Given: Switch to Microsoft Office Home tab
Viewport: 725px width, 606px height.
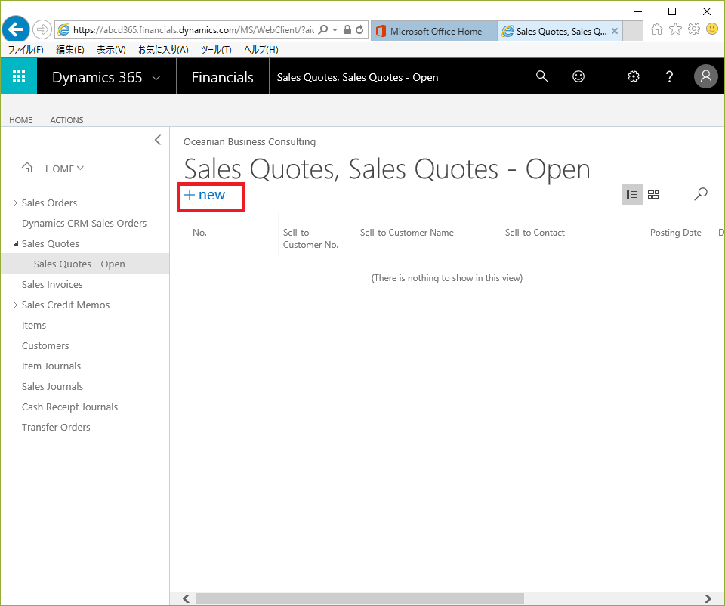Looking at the screenshot, I should pyautogui.click(x=433, y=31).
